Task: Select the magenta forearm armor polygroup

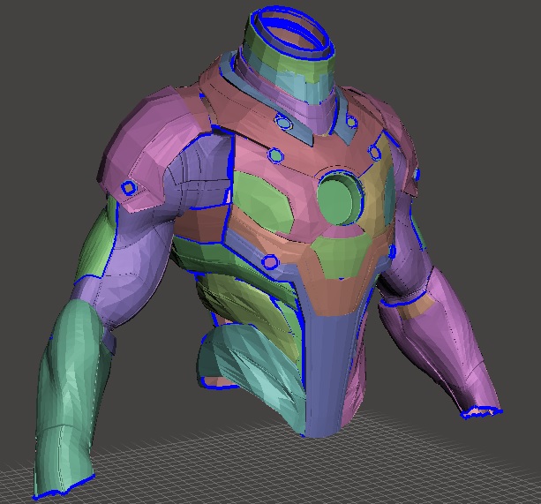Action: (x=440, y=340)
